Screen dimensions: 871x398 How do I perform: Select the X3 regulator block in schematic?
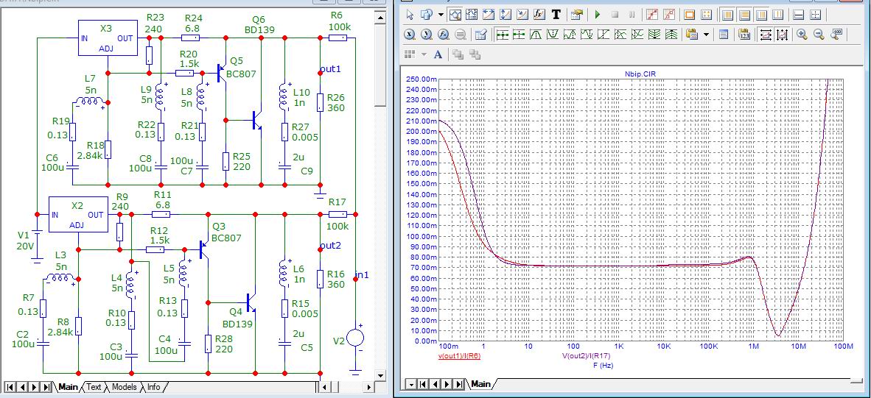(x=107, y=38)
